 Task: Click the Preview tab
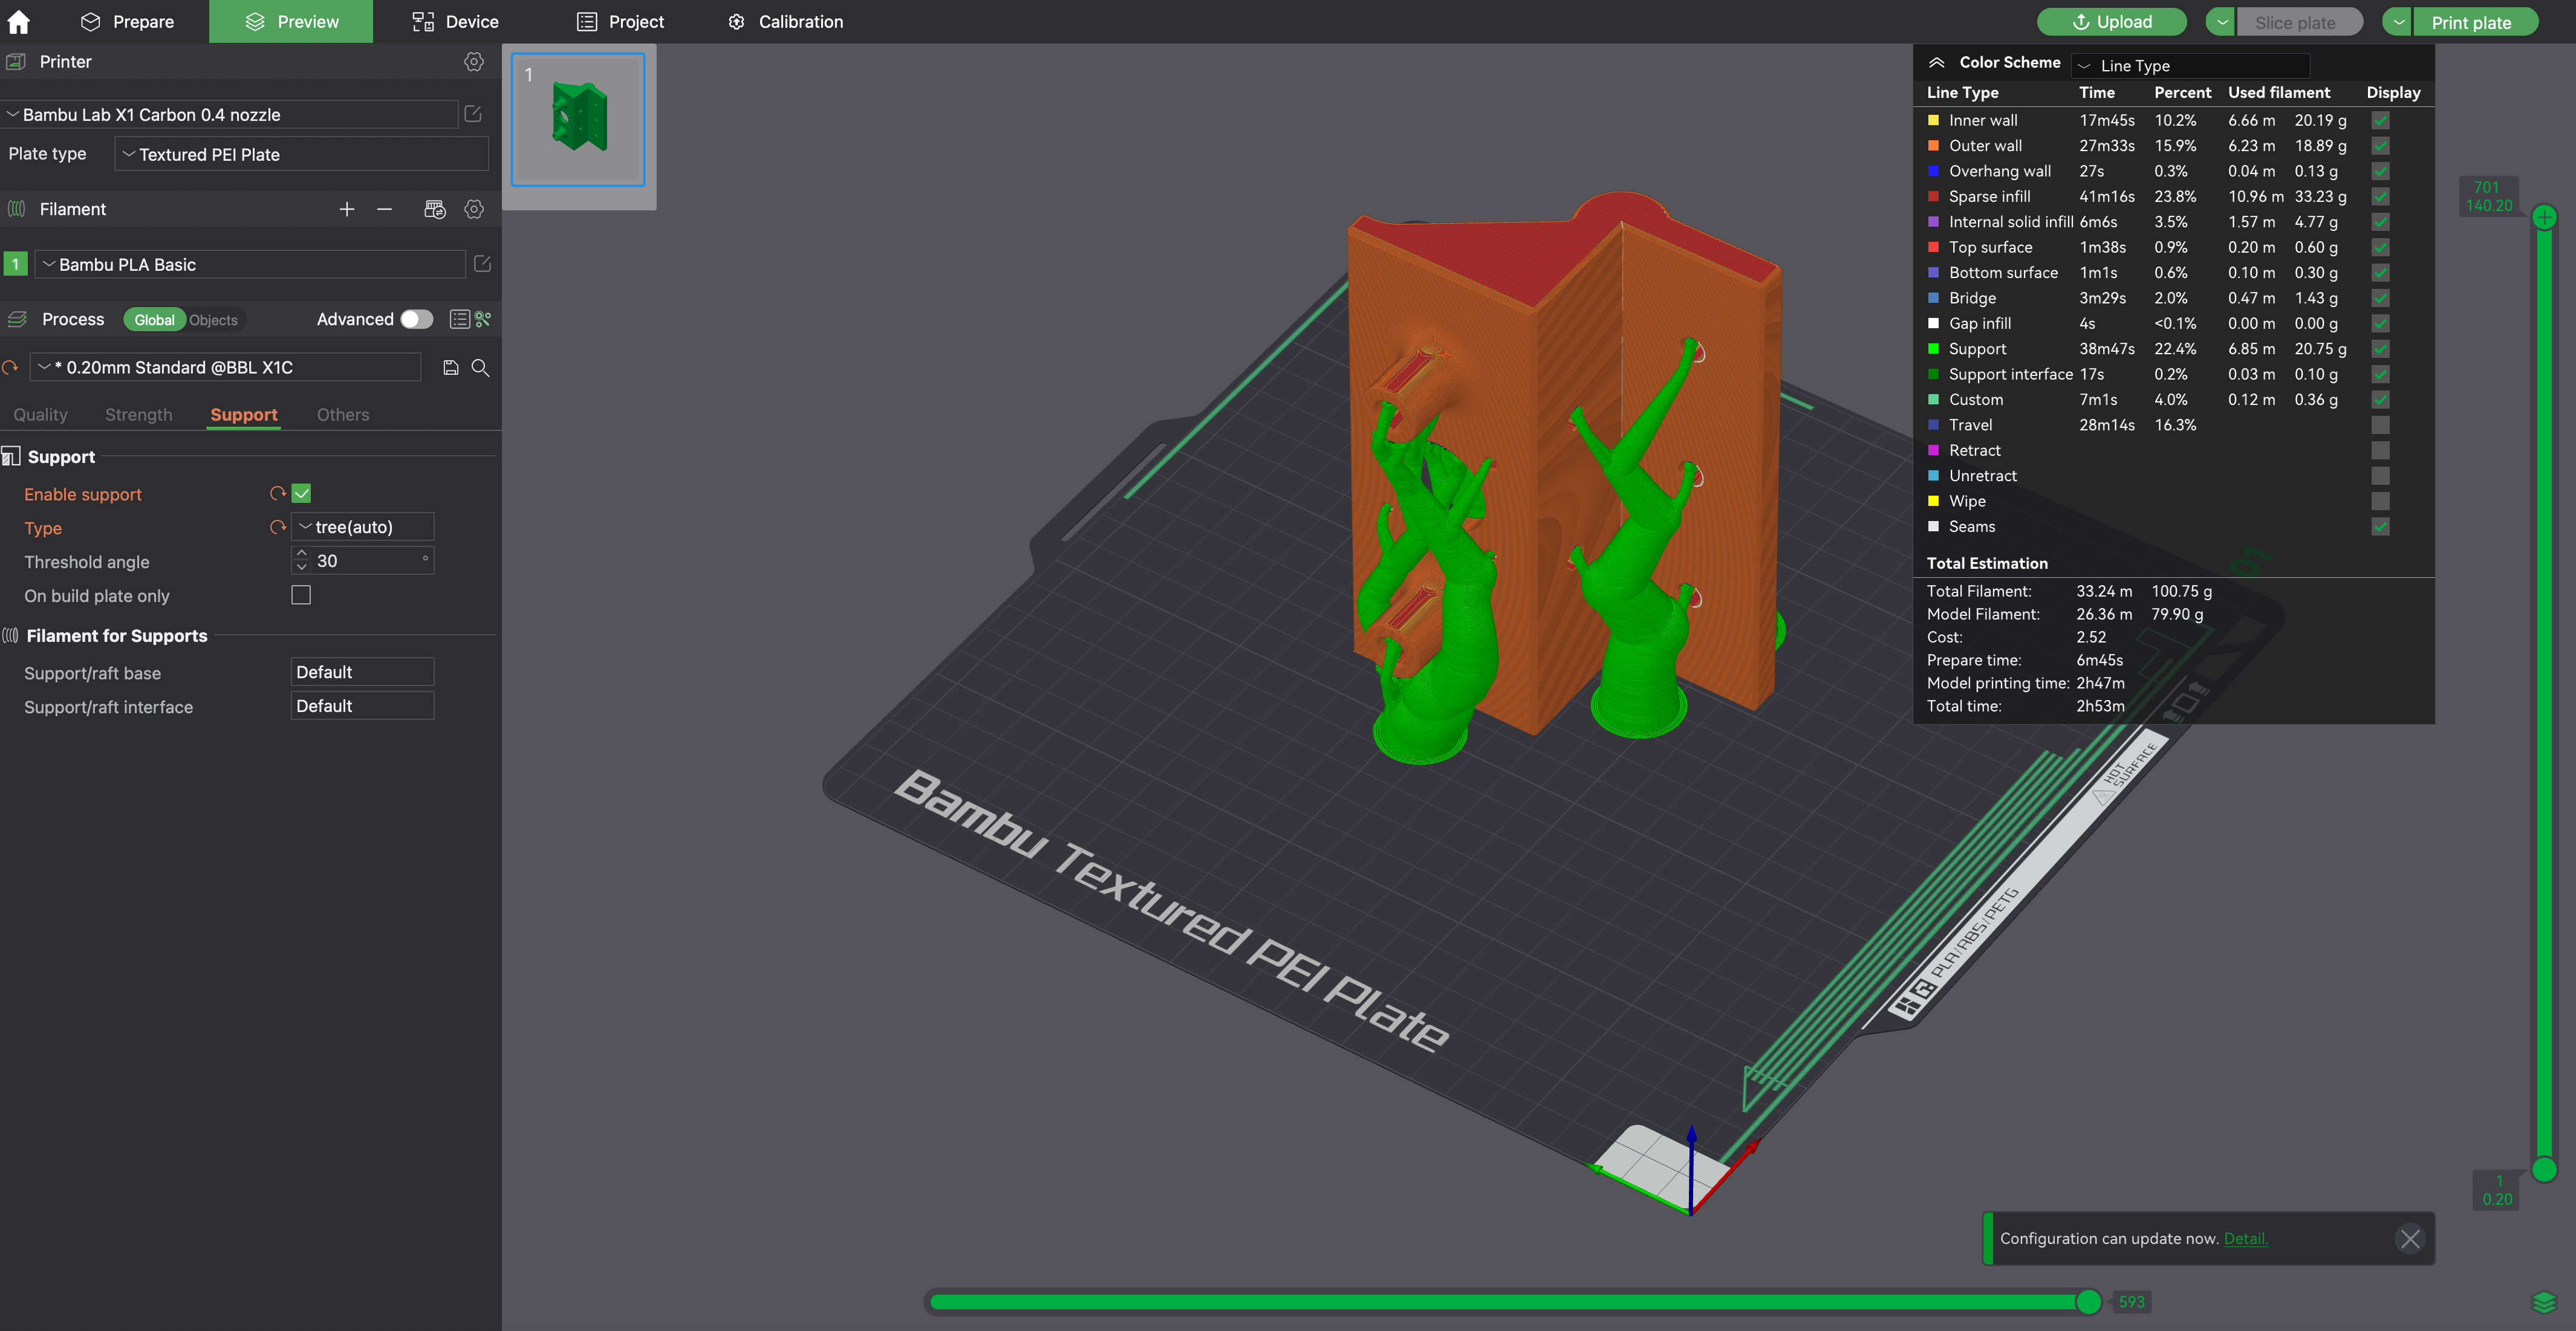(291, 21)
